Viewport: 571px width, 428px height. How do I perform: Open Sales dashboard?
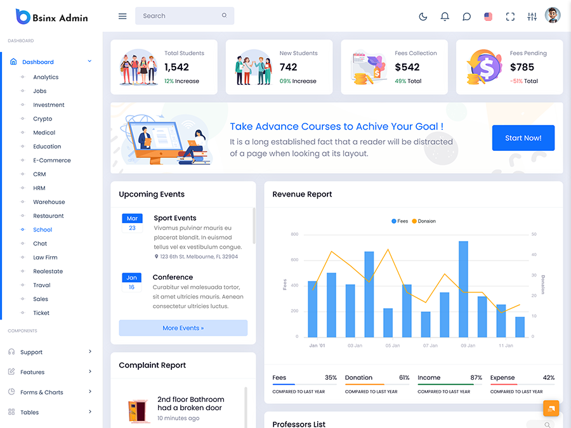[41, 299]
